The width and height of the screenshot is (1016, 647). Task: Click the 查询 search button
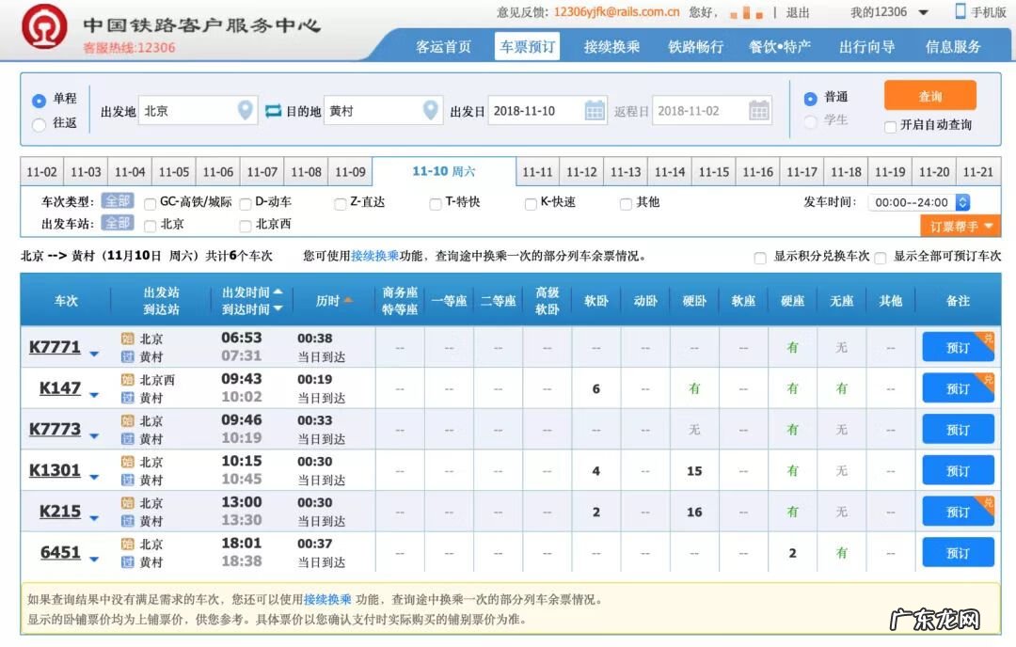point(930,95)
